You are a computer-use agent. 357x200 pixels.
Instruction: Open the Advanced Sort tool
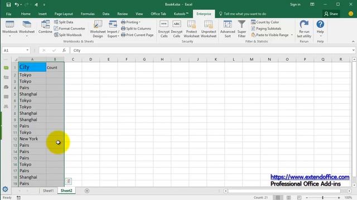(x=228, y=29)
